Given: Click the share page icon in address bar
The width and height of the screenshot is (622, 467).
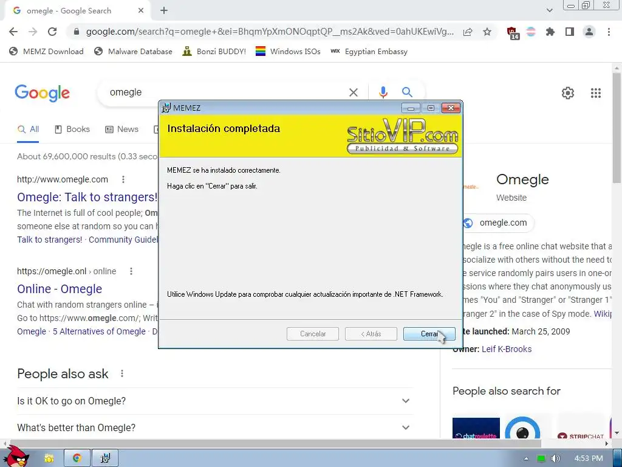Looking at the screenshot, I should pos(468,32).
